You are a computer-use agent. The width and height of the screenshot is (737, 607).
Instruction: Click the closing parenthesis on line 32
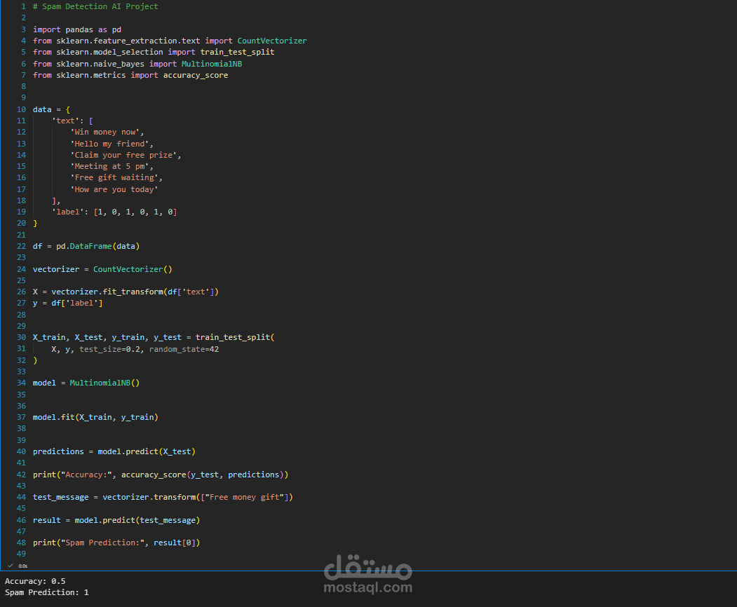click(x=35, y=360)
